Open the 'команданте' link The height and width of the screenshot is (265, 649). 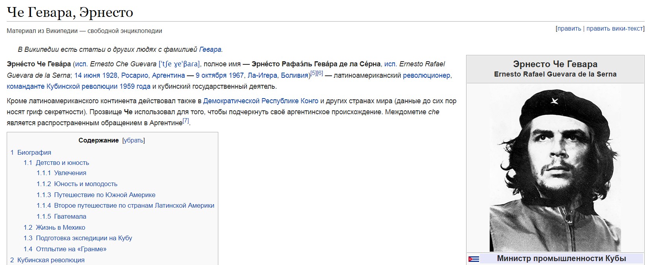(26, 86)
